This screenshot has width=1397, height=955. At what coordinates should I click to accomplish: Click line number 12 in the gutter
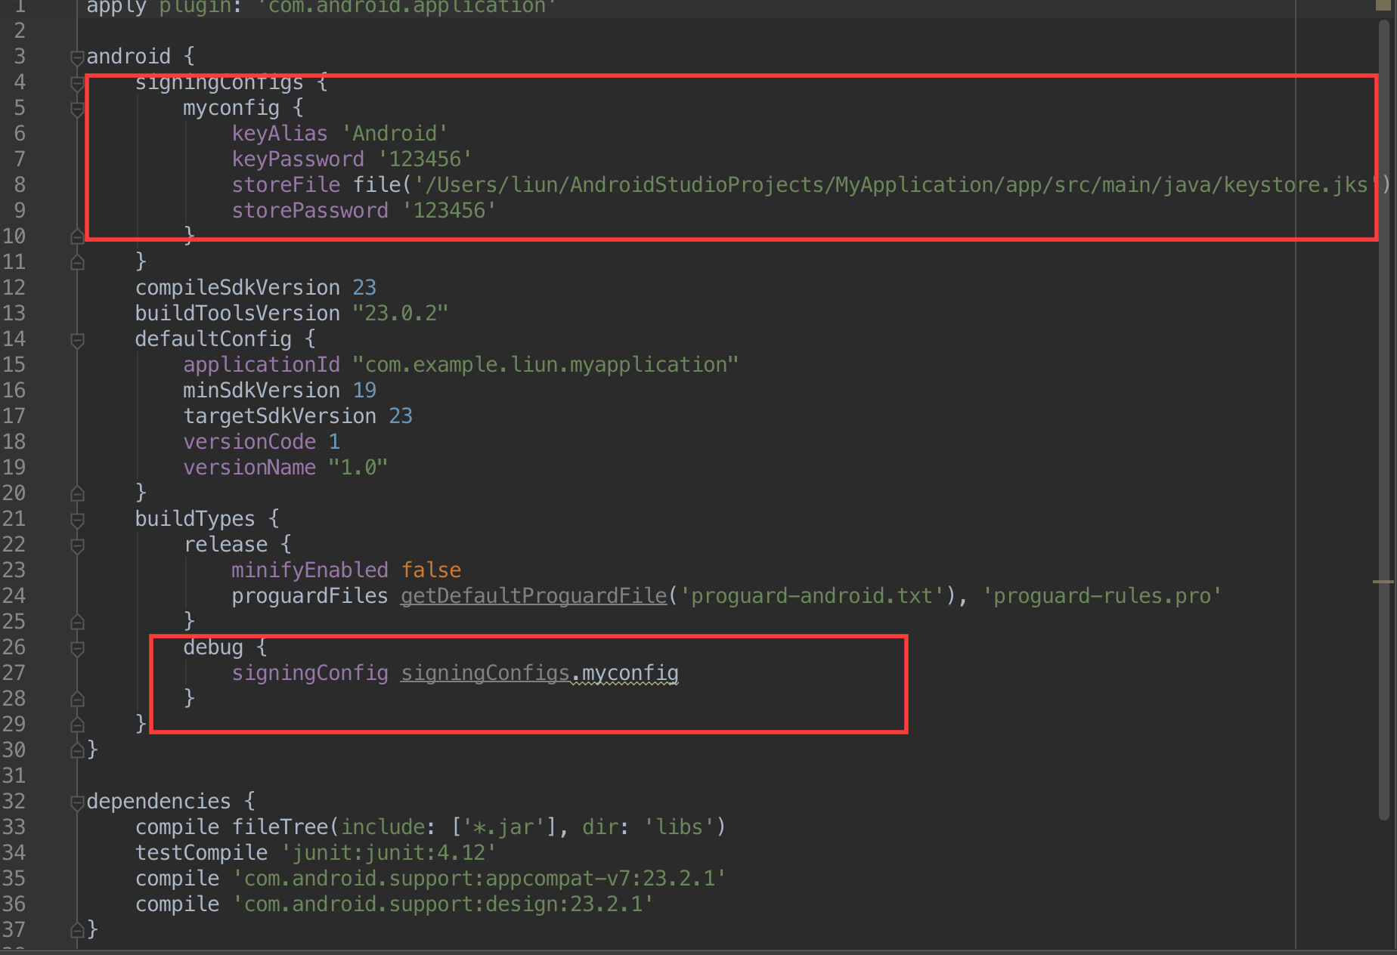(x=14, y=288)
